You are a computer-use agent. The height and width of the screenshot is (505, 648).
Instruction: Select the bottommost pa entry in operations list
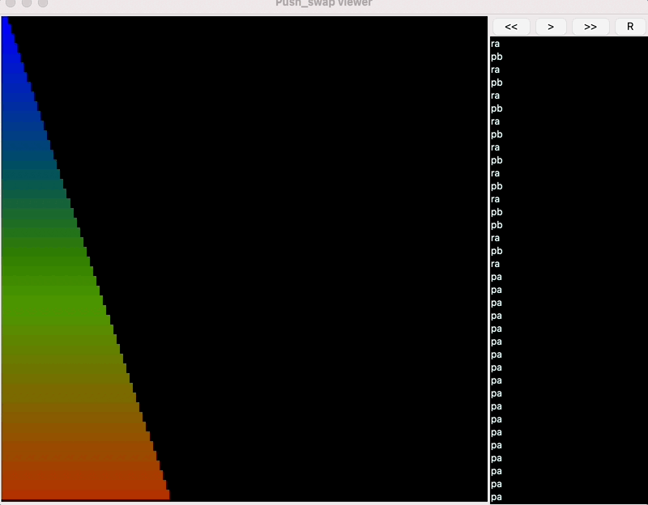click(x=497, y=497)
